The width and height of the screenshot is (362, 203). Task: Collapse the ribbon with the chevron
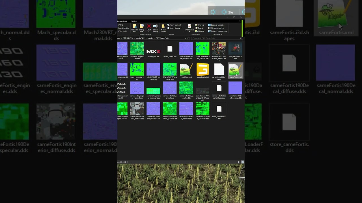(x=240, y=21)
